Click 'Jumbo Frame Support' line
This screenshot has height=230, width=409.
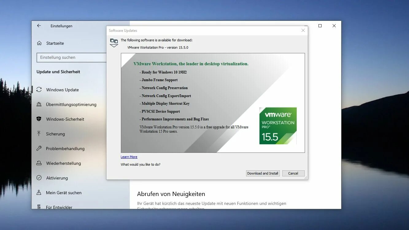point(159,80)
